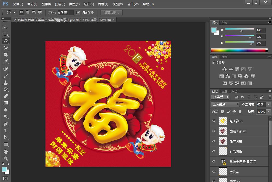Viewport: 272px width, 182px height.
Task: Open the 正片叠底 blend mode dropdown
Action: pyautogui.click(x=225, y=104)
